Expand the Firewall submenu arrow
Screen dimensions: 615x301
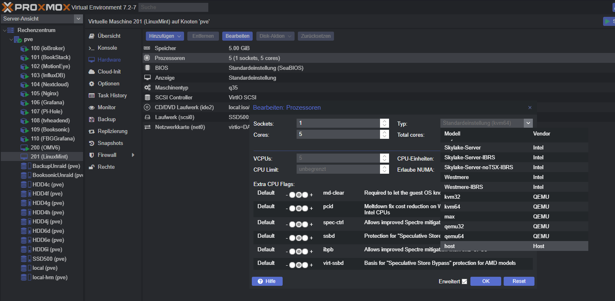(x=133, y=155)
